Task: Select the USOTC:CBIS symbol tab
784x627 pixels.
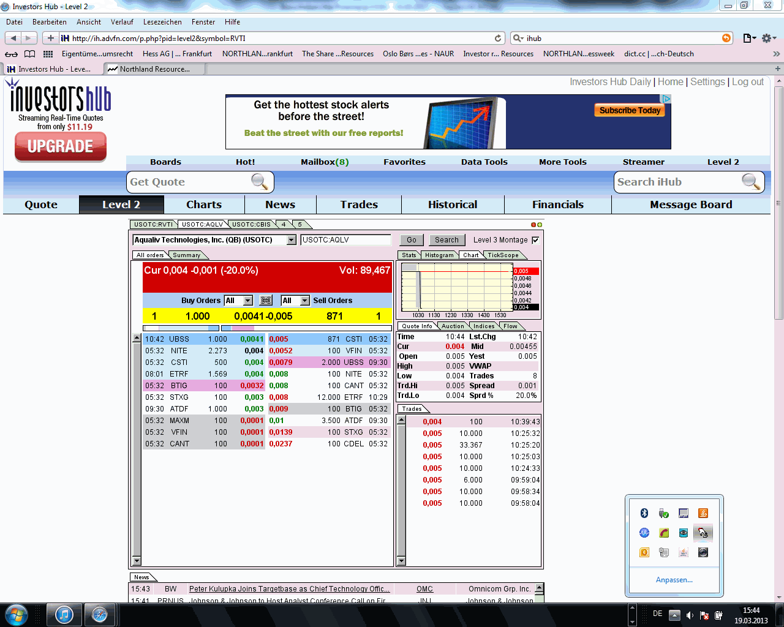Action: click(251, 225)
